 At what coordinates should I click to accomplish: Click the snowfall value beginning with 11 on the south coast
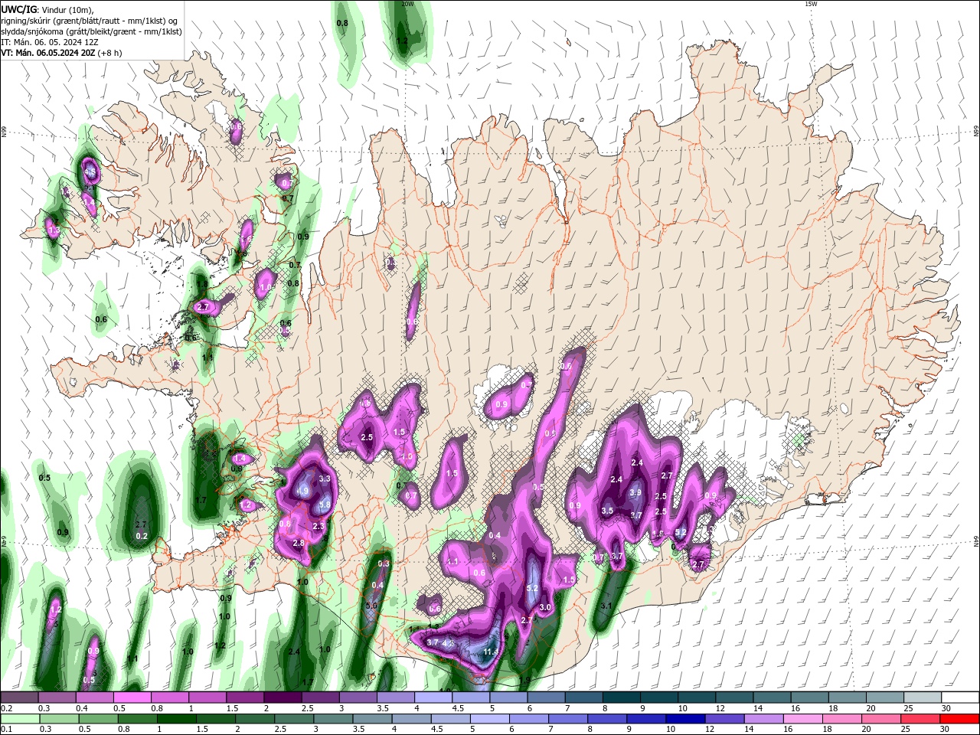coord(491,652)
